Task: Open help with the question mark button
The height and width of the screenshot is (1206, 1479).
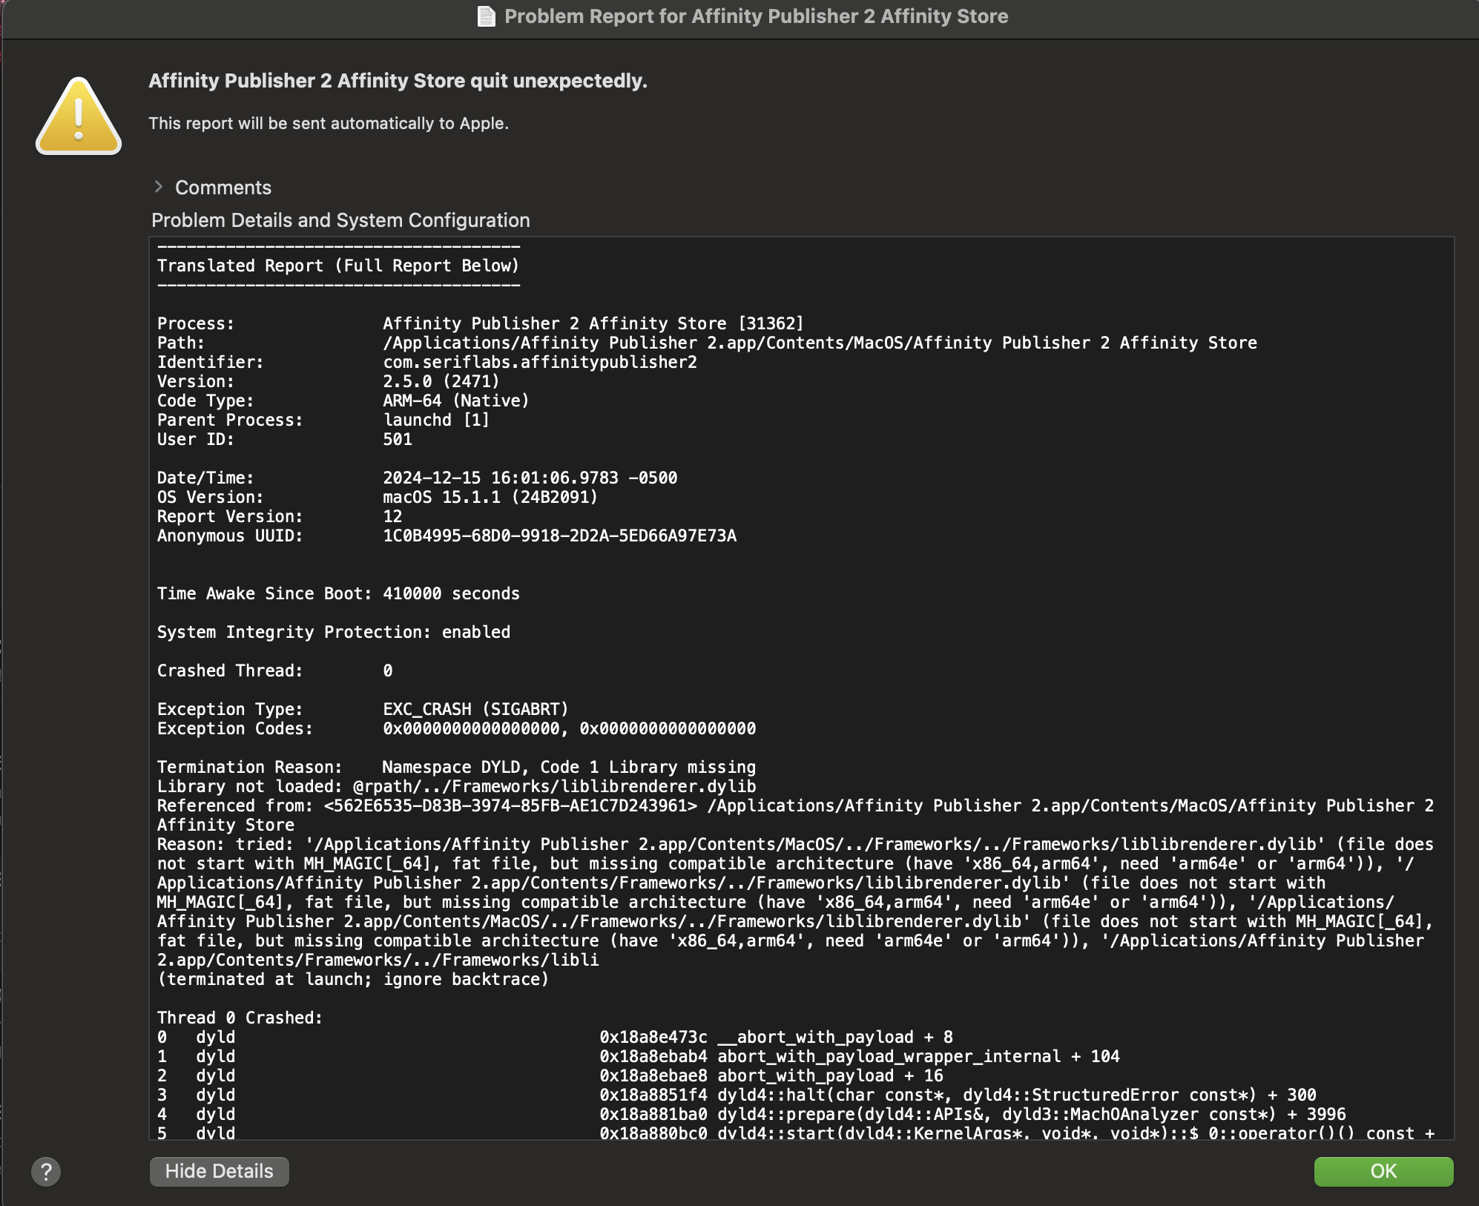Action: pyautogui.click(x=46, y=1172)
